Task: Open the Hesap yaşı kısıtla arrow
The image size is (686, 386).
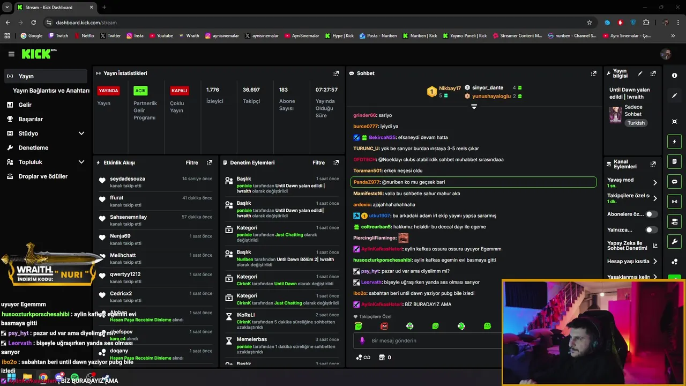Action: tap(655, 262)
